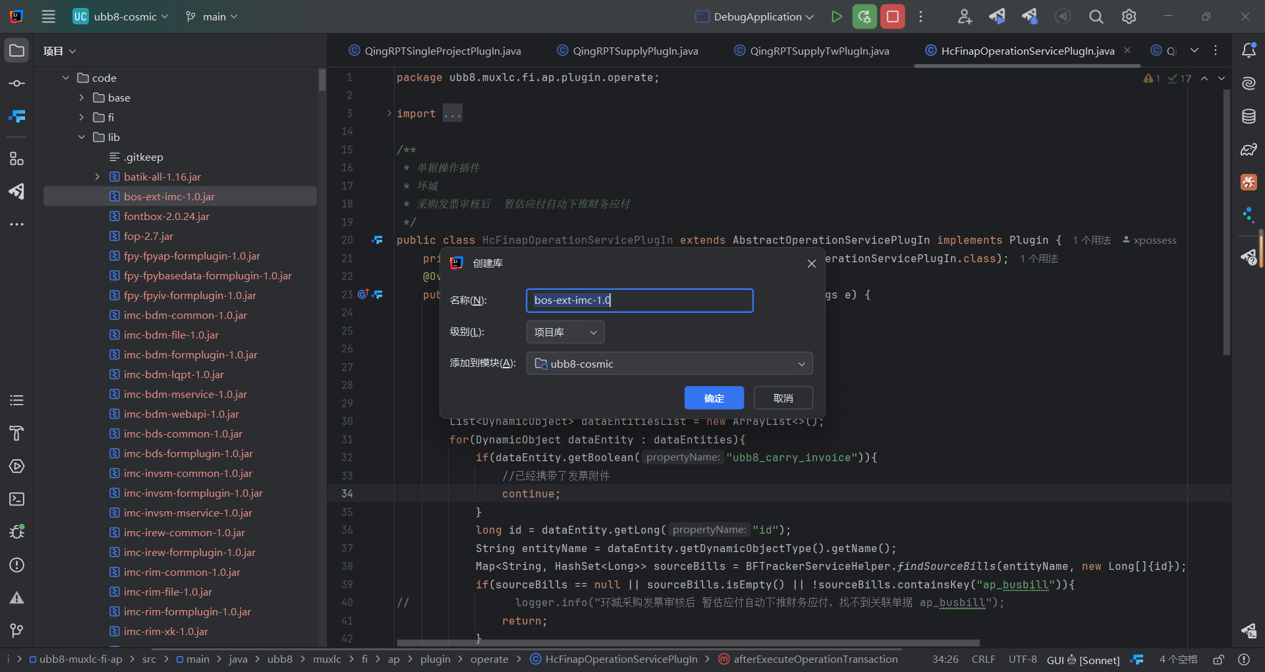The width and height of the screenshot is (1265, 672).
Task: Expand the batik-all-1.16.jar node
Action: (x=98, y=177)
